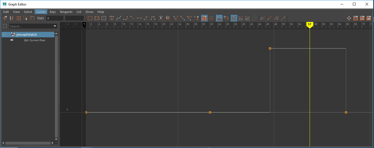
Task: Open the Show menu
Action: tap(90, 12)
